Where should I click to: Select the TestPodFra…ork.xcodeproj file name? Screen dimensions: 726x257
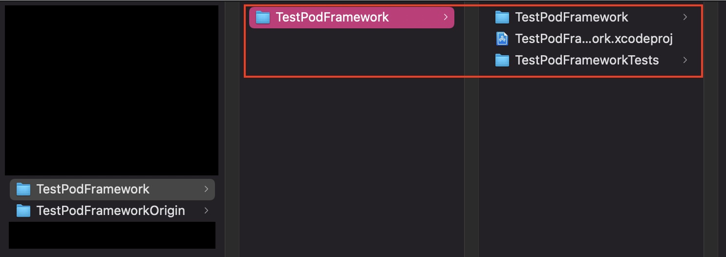point(594,39)
